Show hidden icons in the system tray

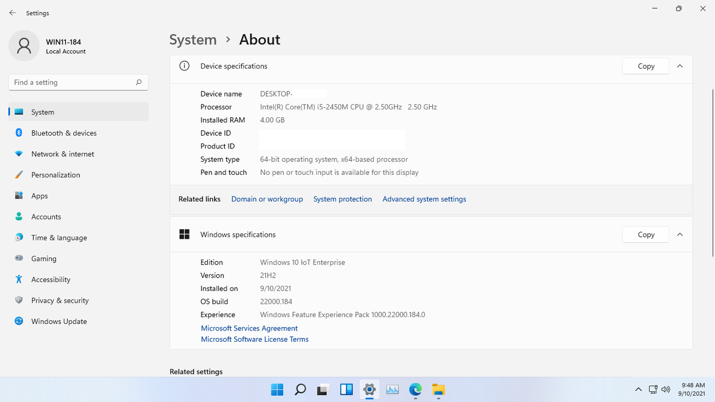coord(638,390)
